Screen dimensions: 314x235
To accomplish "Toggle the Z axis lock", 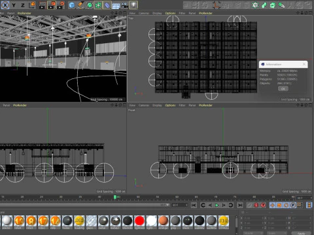I will pyautogui.click(x=23, y=5).
